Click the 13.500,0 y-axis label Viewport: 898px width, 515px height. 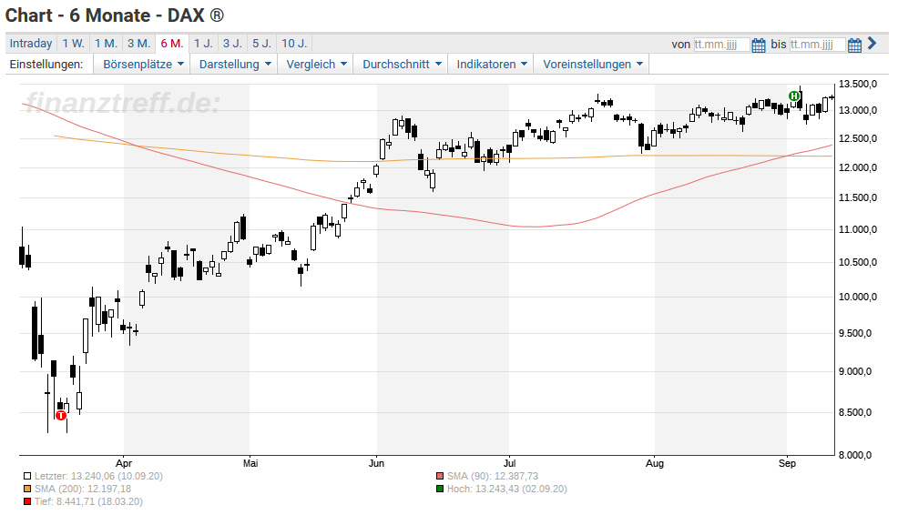857,84
